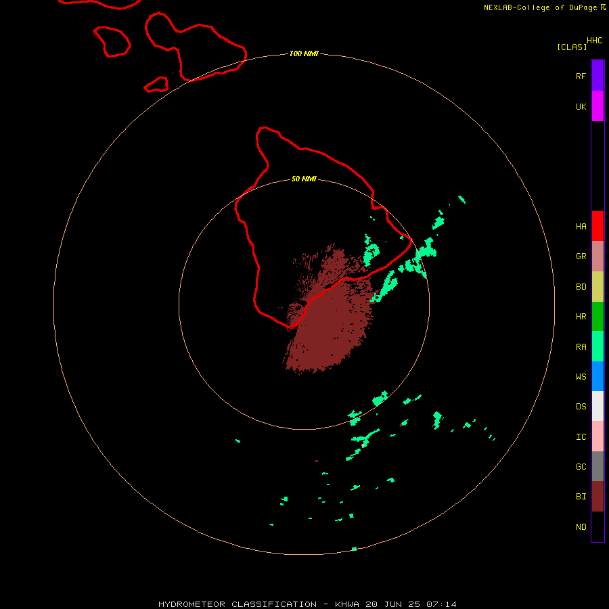Click the DS legend label

pos(581,407)
